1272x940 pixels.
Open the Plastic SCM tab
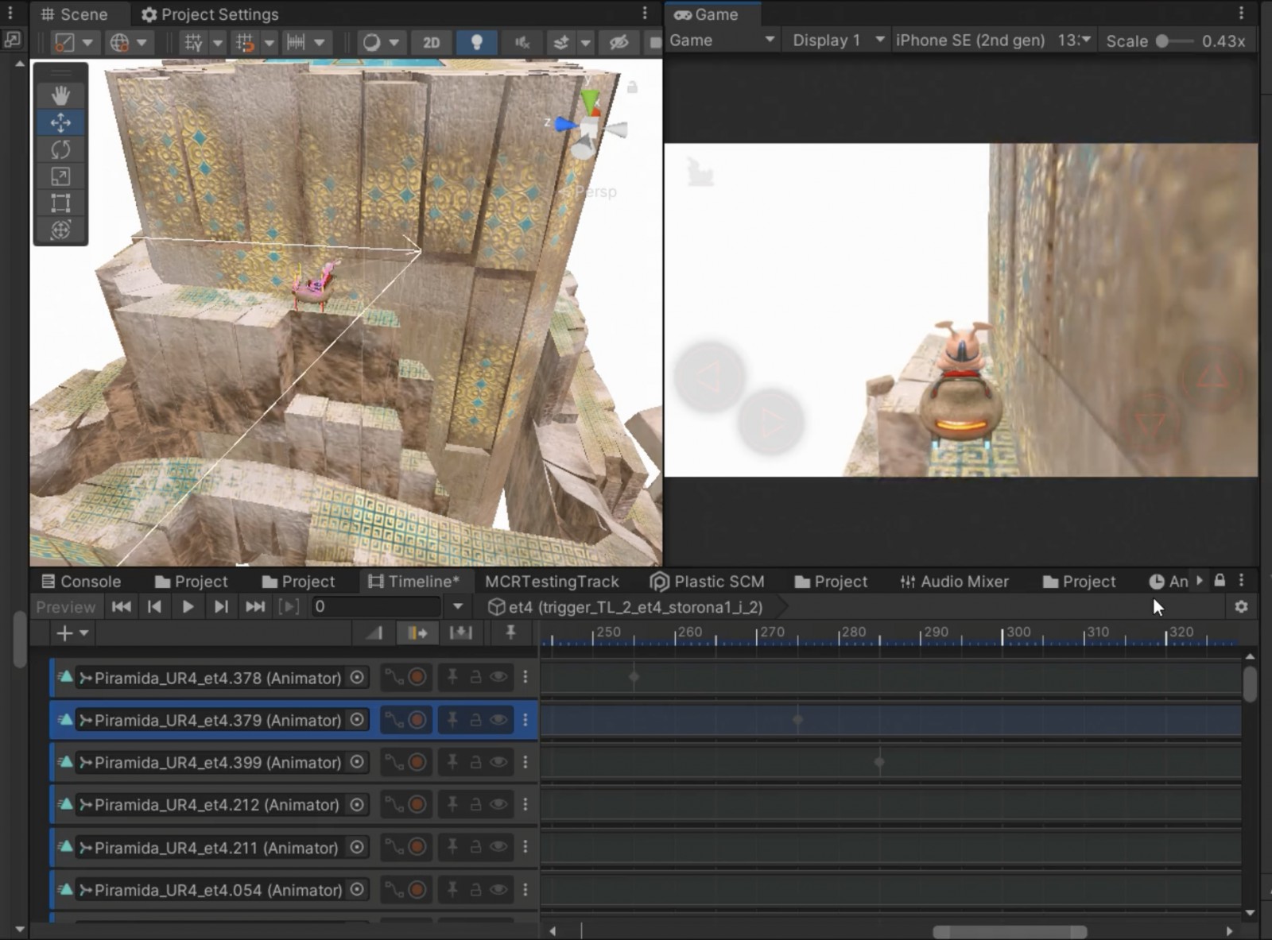point(707,582)
